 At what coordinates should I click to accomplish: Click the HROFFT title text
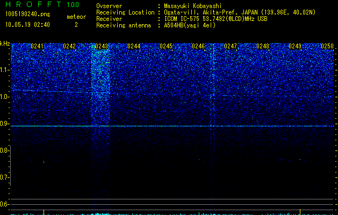33,4
